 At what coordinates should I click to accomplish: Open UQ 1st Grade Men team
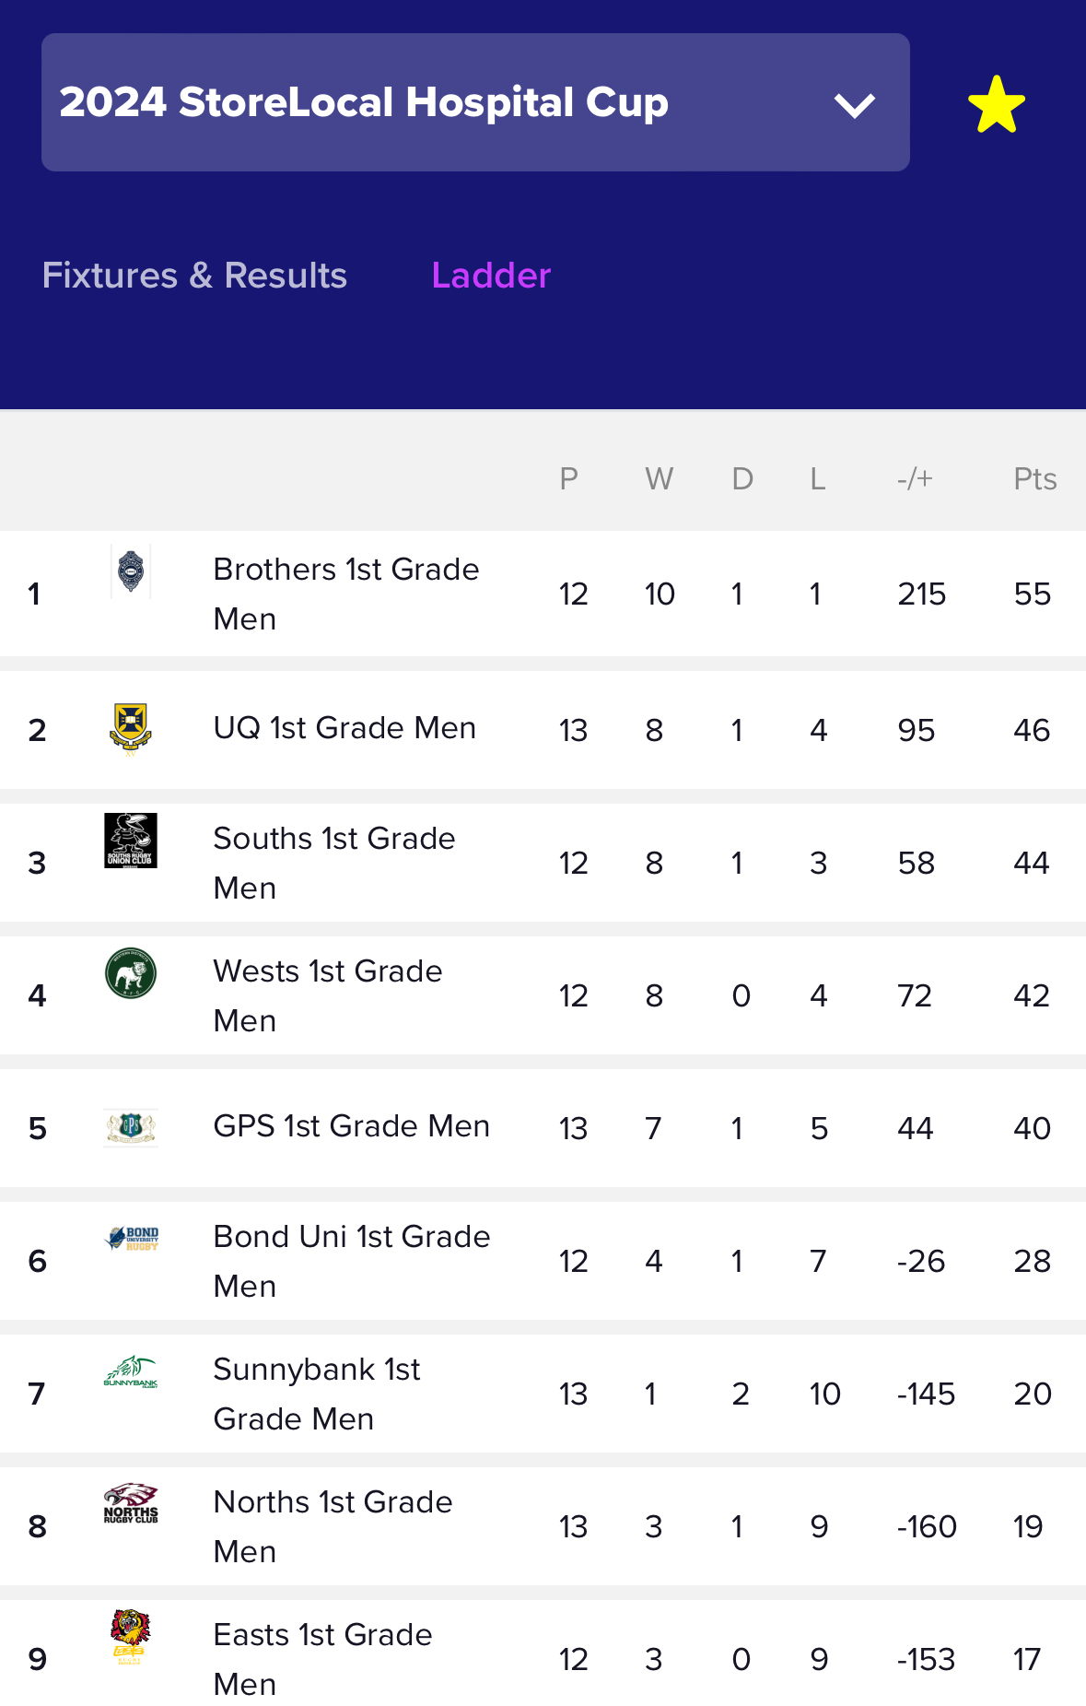coord(344,728)
